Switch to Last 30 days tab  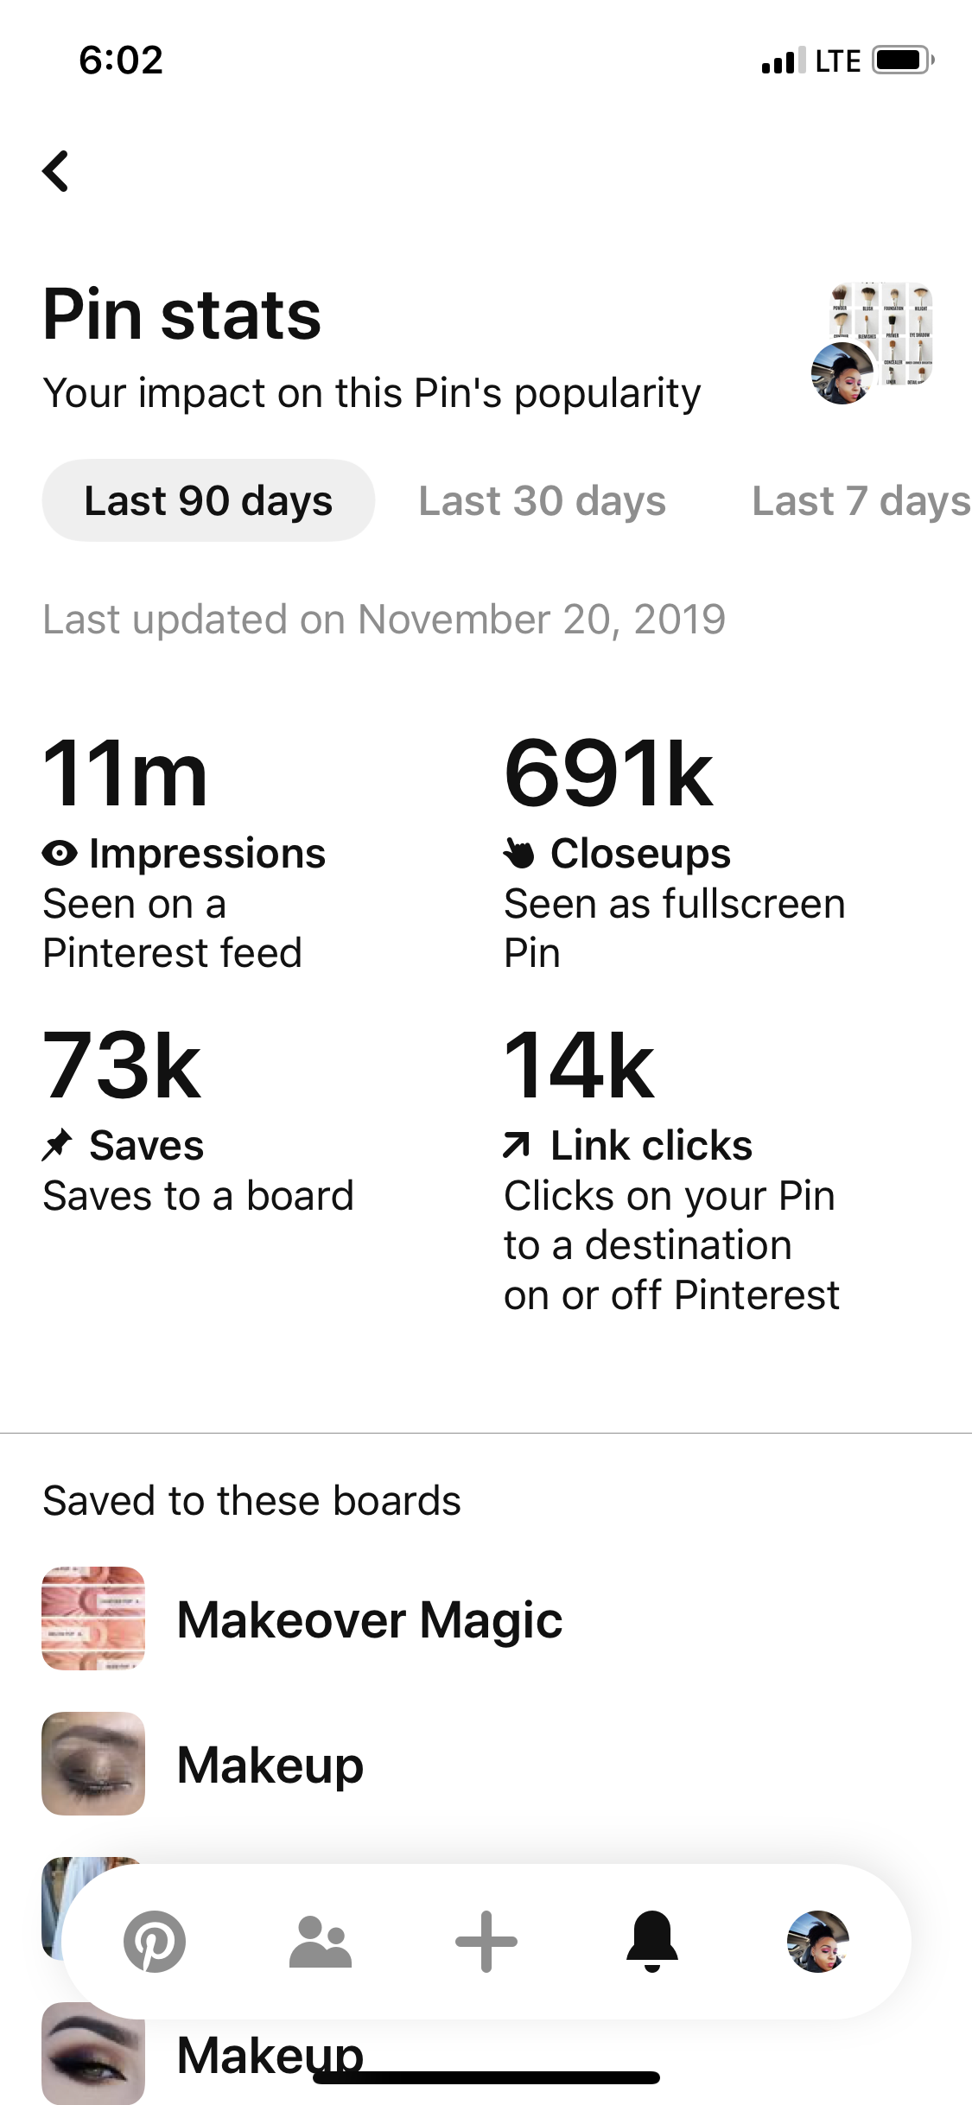(x=543, y=501)
